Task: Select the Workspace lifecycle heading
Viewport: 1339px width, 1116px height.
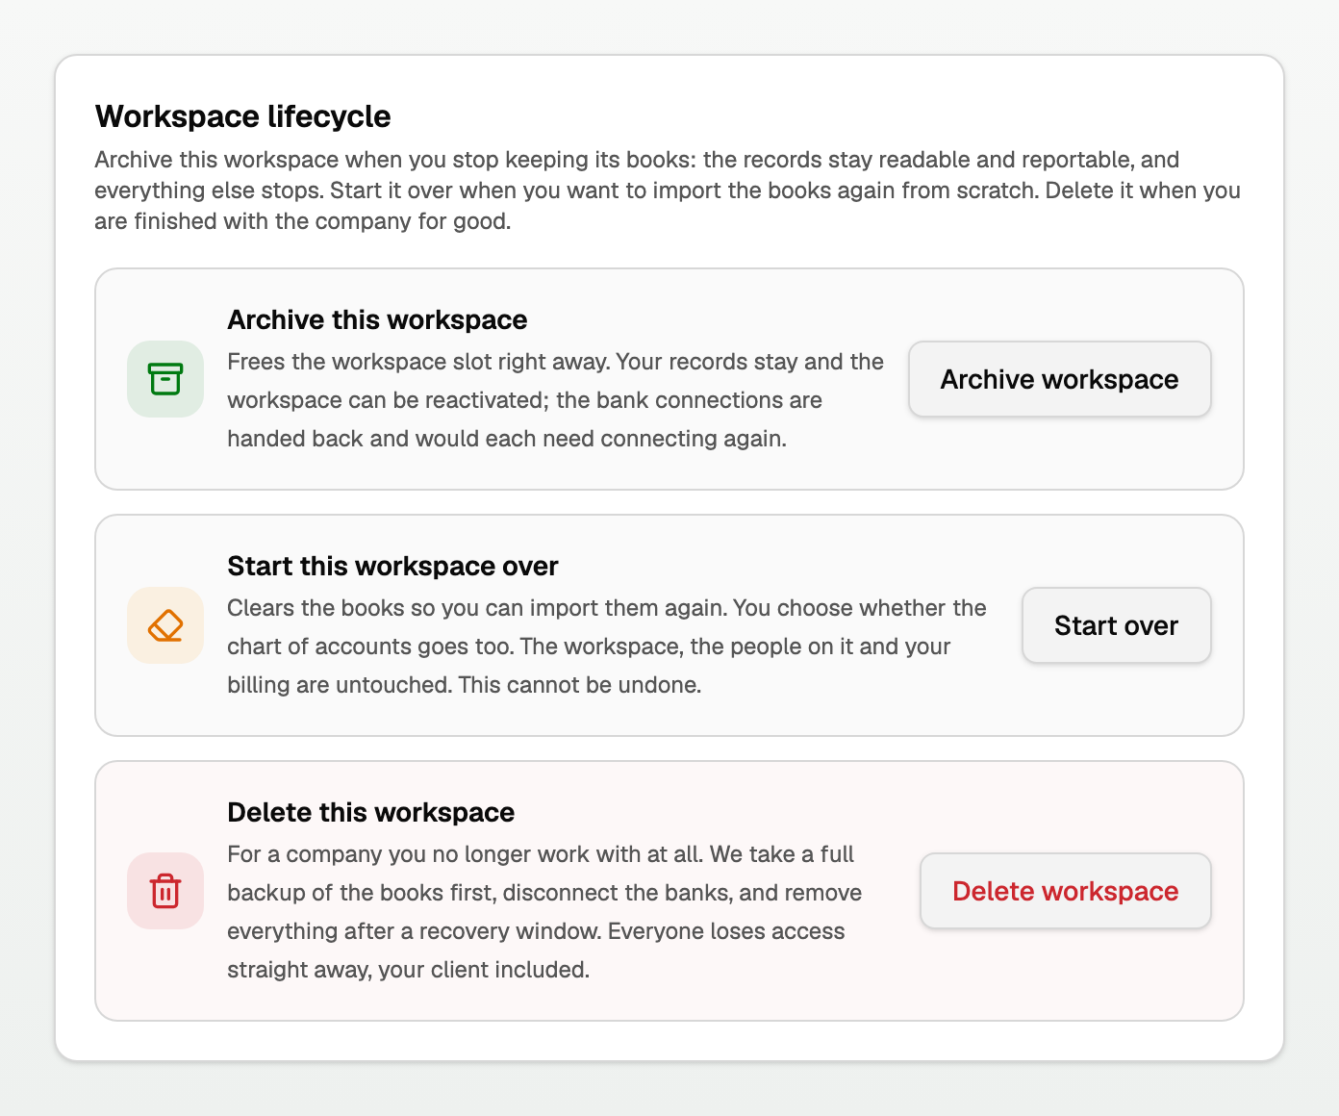Action: click(x=242, y=116)
